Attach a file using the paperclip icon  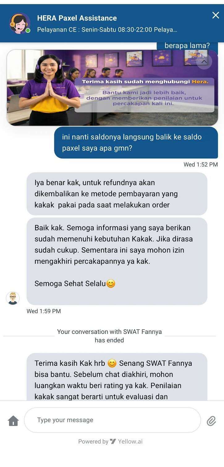tap(211, 421)
